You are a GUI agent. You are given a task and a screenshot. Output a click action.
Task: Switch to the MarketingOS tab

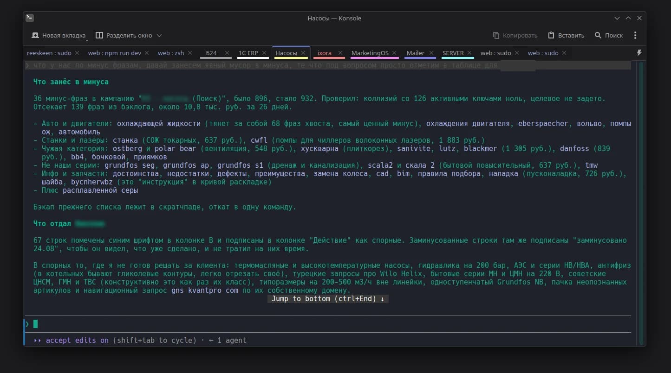(370, 53)
